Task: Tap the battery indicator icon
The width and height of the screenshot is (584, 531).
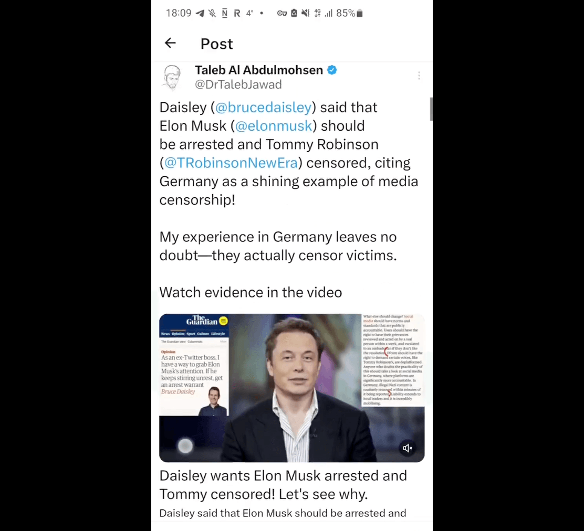Action: (x=359, y=14)
